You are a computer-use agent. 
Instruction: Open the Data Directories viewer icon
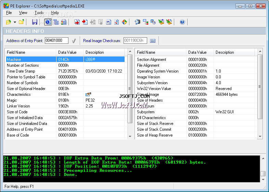56,22
